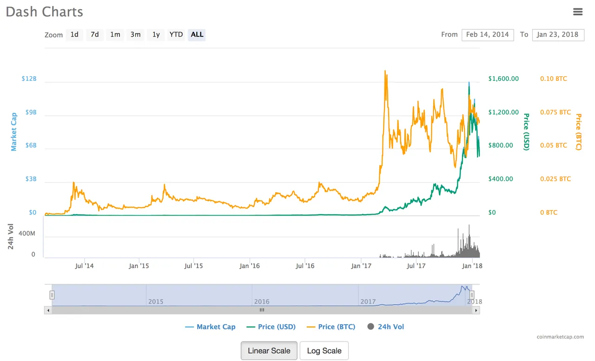Click the 0.05 BTC axis label
Viewport: 595px width, 361px height.
tap(554, 145)
